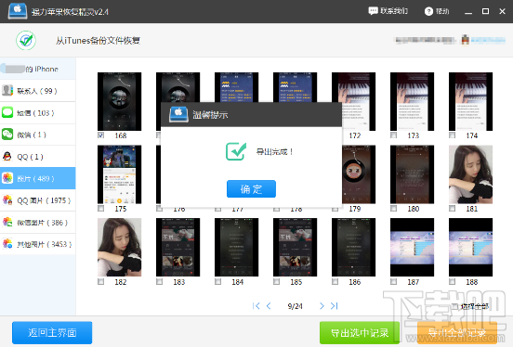Image resolution: width=513 pixels, height=347 pixels.
Task: Select the 图片 (489) sidebar tab
Action: [x=38, y=178]
